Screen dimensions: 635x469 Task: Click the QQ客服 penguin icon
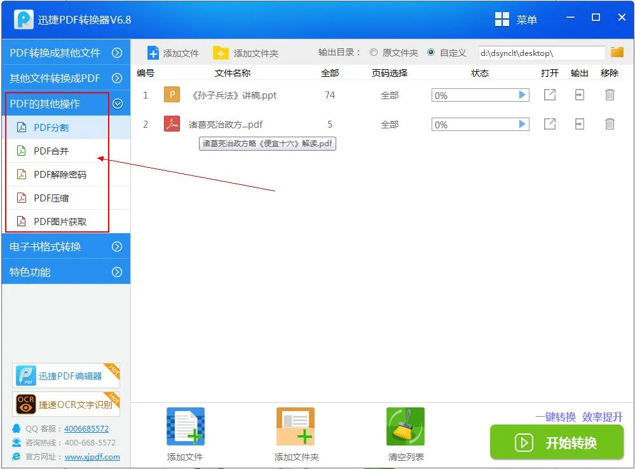pos(16,428)
